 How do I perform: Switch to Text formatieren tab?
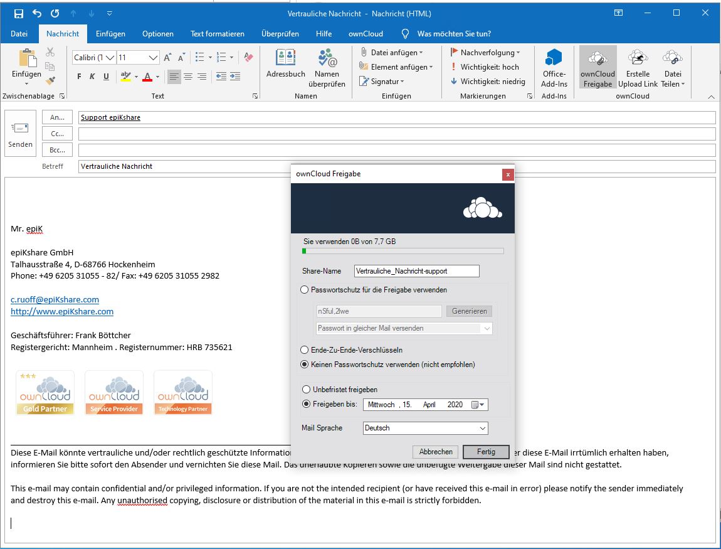(218, 34)
